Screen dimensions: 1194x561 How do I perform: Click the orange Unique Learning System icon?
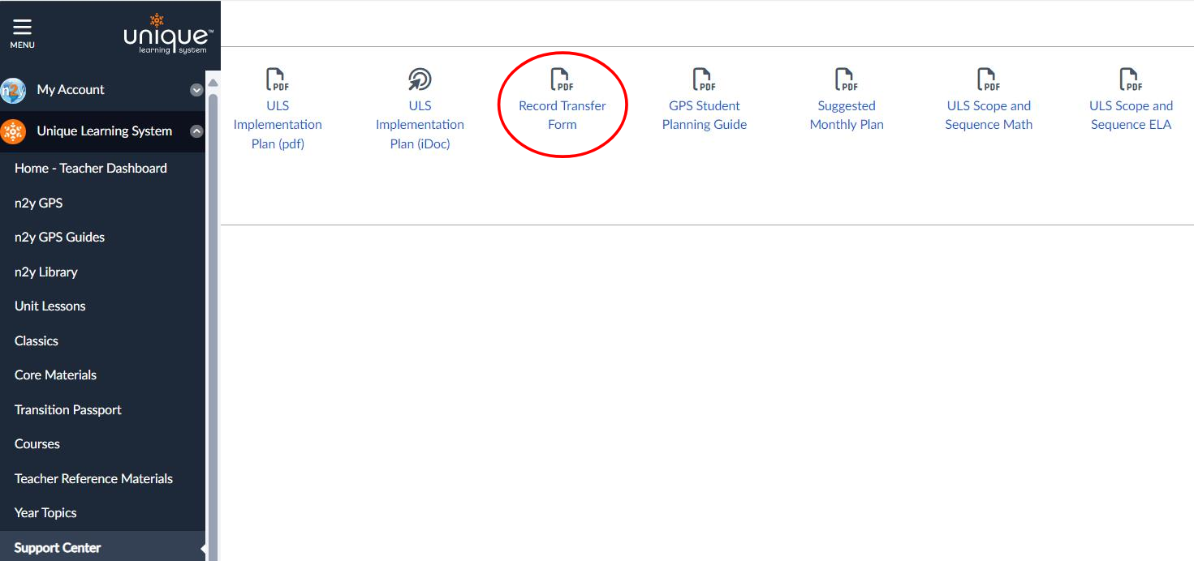click(13, 131)
